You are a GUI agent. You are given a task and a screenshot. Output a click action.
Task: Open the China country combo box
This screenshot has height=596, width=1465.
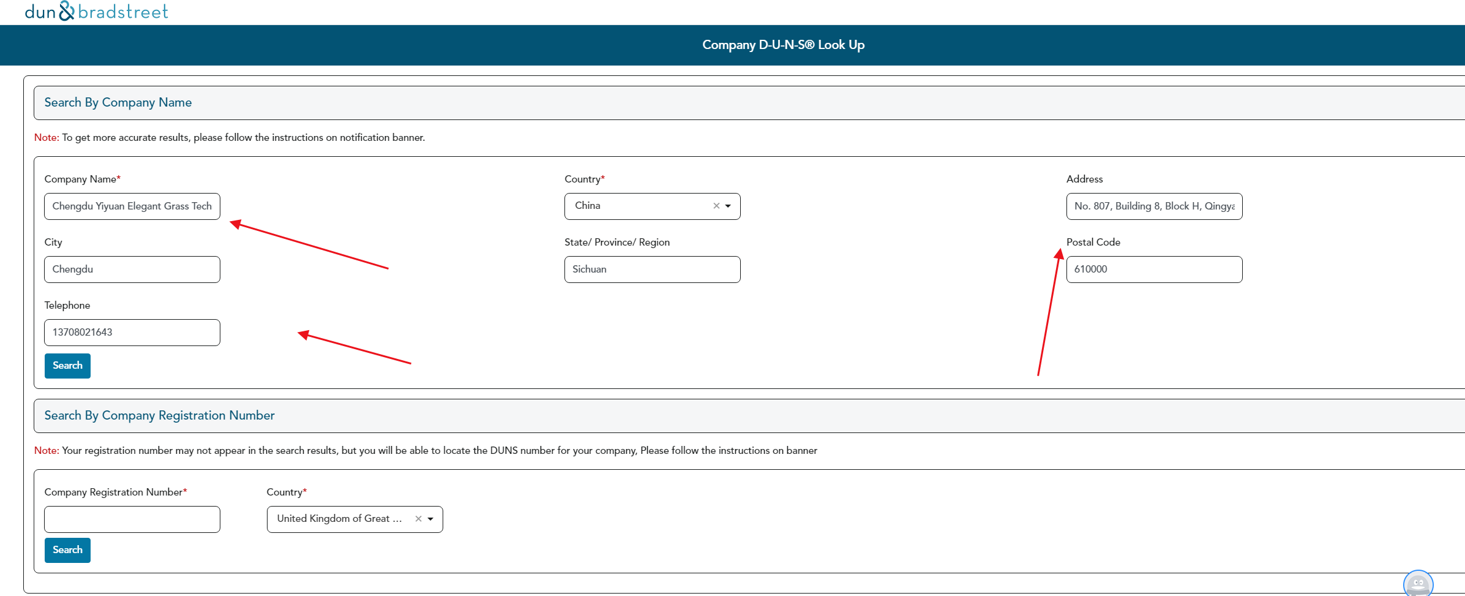tap(652, 206)
